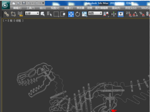
Task: Open the 组(G) menu
Action: coord(43,8)
